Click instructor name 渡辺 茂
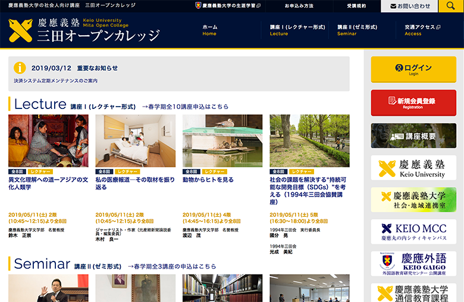 click(x=192, y=236)
